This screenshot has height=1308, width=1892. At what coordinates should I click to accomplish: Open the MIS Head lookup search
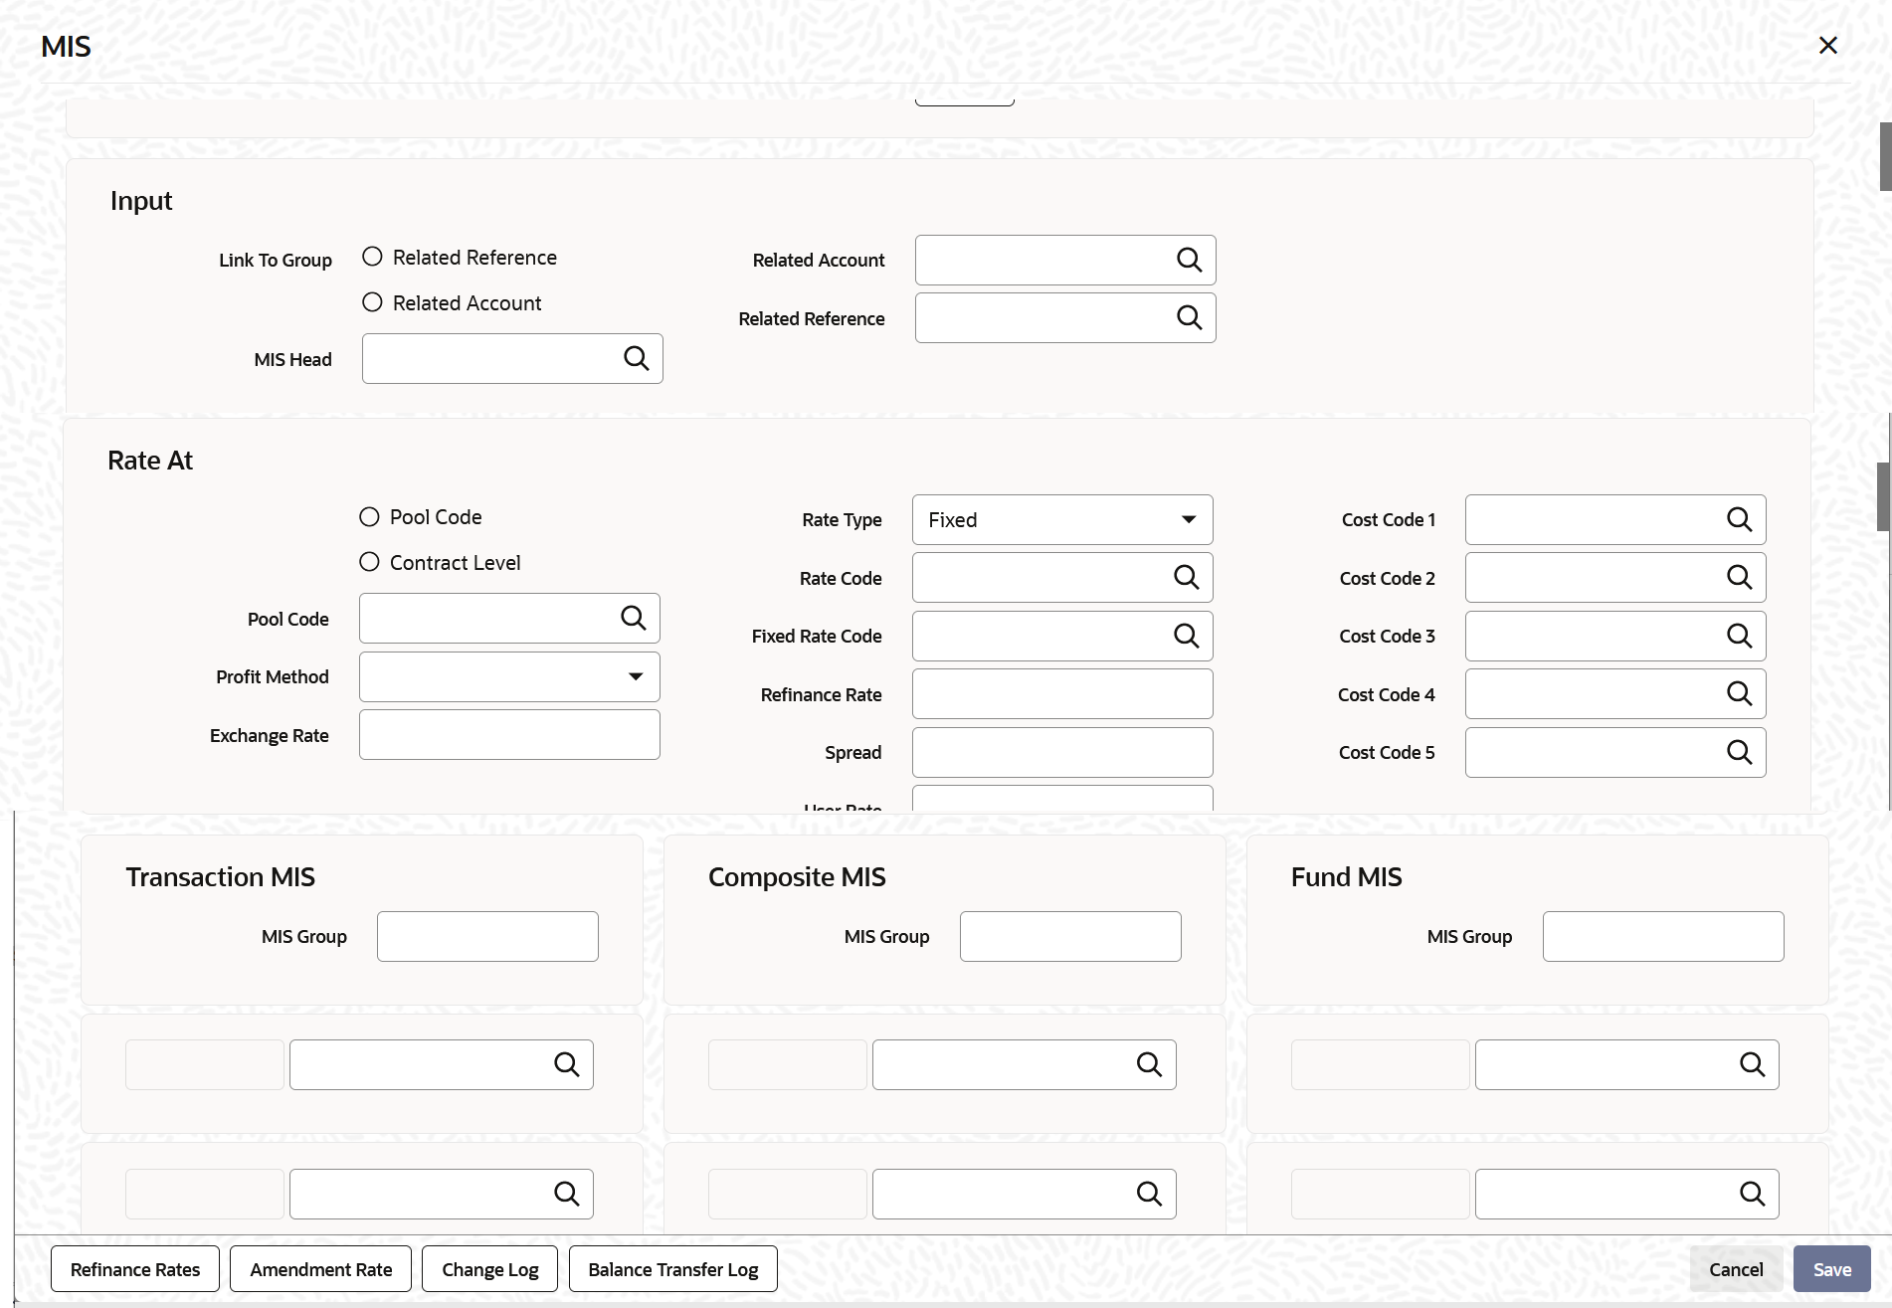[637, 358]
